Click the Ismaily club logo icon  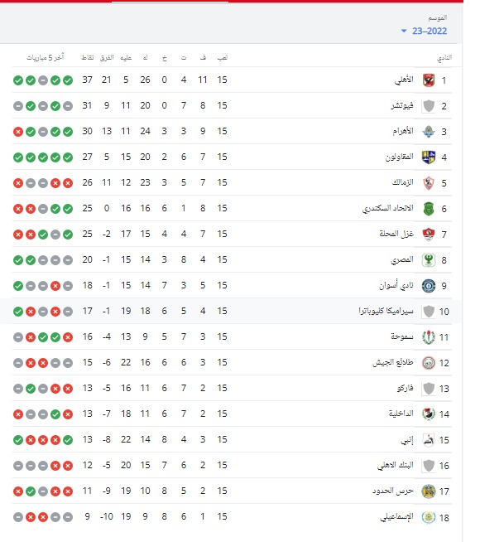point(429,517)
